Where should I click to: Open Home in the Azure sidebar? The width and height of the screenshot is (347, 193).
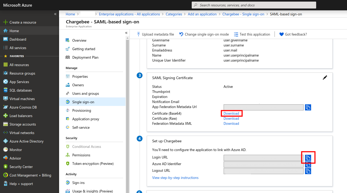[x=29, y=31]
